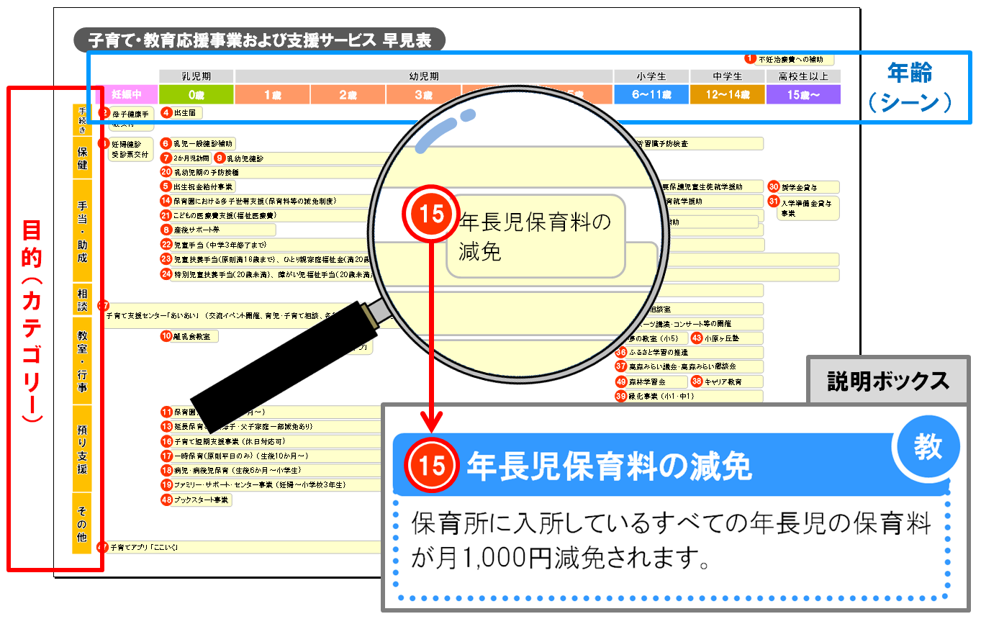Open item 1 不妊治療費への補助

point(789,59)
